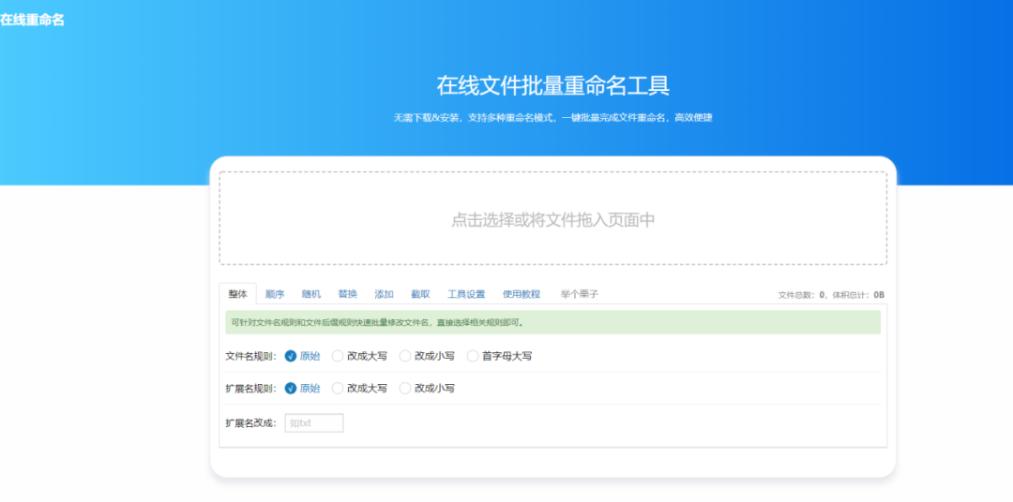Select 改成大写 for 扩展名规则

coord(360,389)
